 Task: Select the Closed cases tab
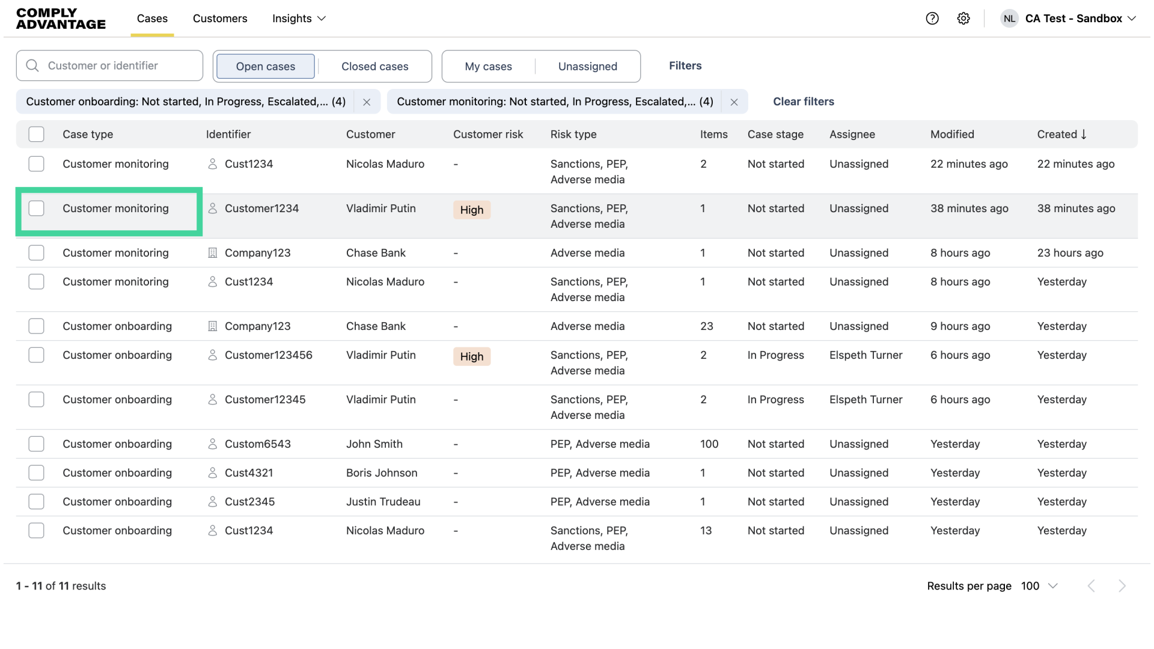(374, 66)
